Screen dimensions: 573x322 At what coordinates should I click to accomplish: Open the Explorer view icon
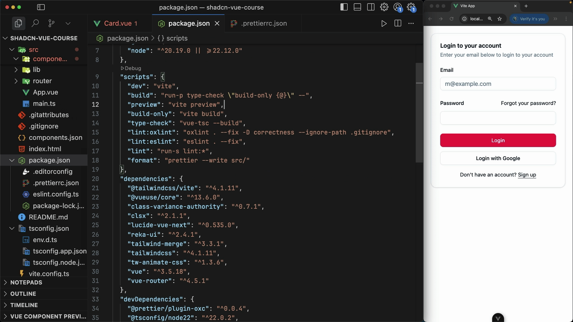tap(19, 23)
